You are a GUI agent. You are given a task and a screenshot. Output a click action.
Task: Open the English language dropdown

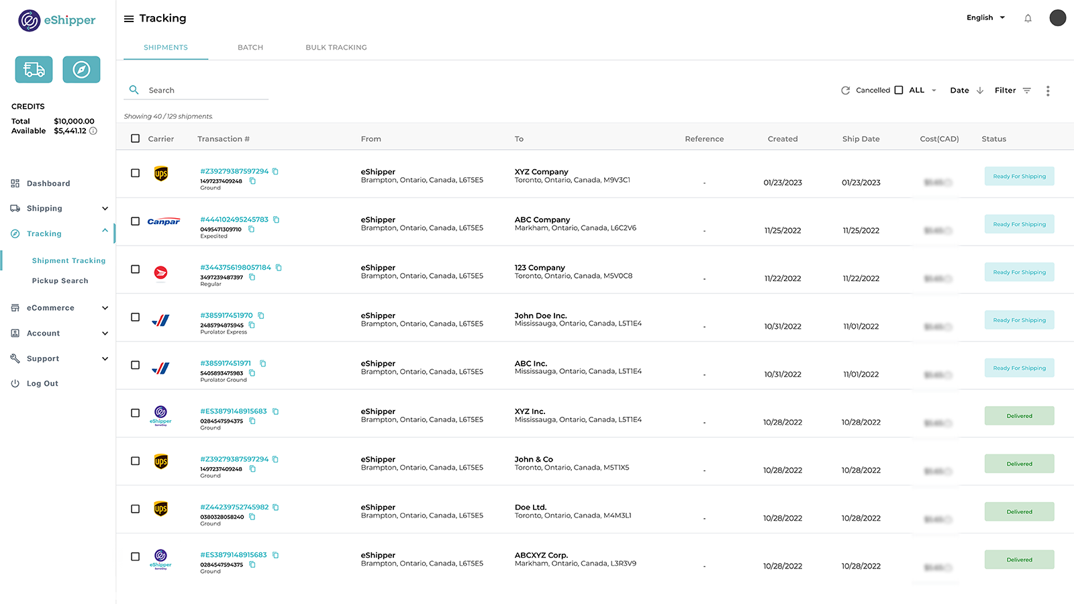(985, 18)
